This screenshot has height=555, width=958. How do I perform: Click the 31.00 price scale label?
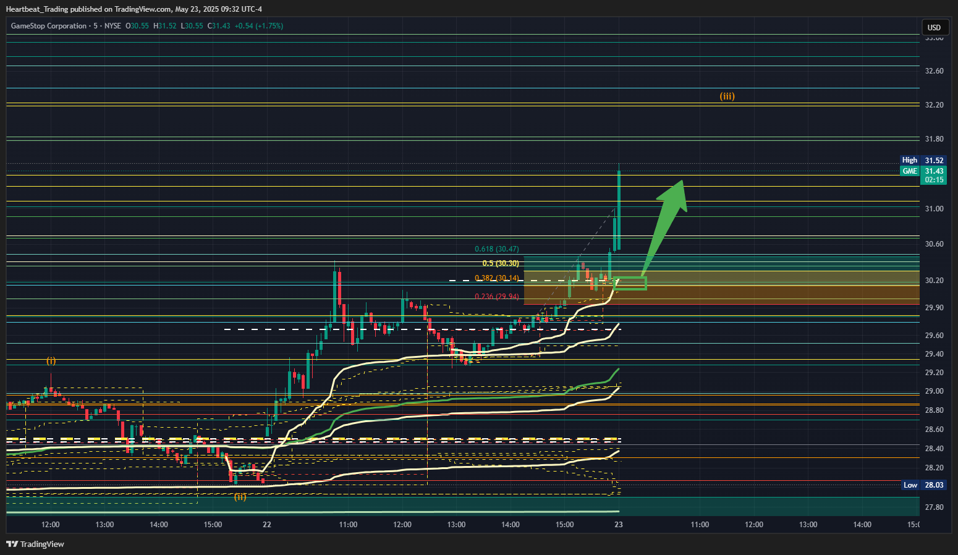(x=934, y=209)
